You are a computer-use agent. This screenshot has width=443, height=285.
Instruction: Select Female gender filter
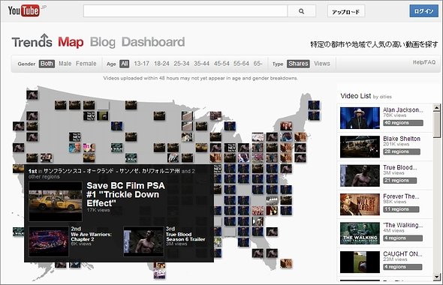[86, 64]
